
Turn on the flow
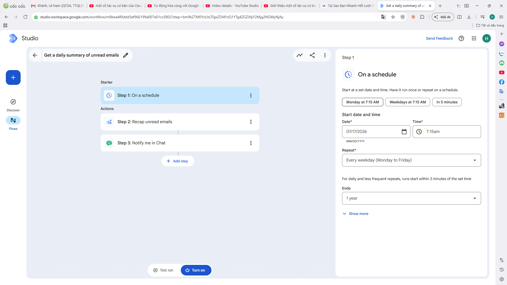click(x=196, y=270)
